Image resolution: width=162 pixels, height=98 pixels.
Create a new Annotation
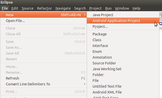pyautogui.click(x=123, y=57)
